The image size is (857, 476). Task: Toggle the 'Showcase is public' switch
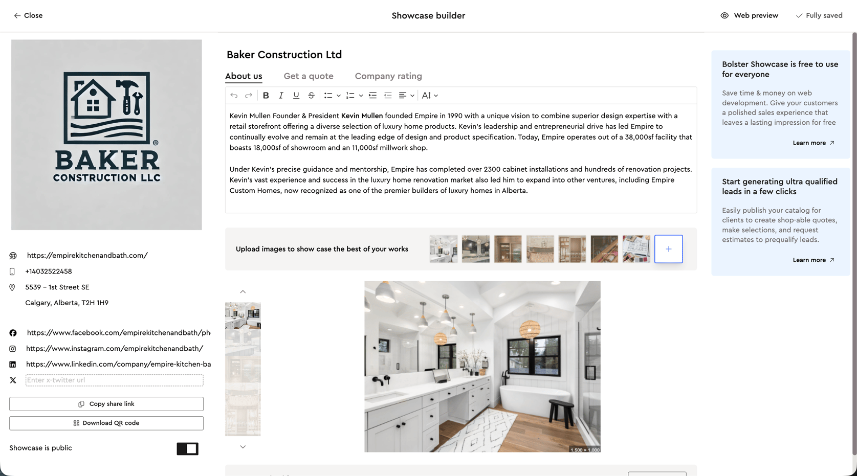(187, 448)
